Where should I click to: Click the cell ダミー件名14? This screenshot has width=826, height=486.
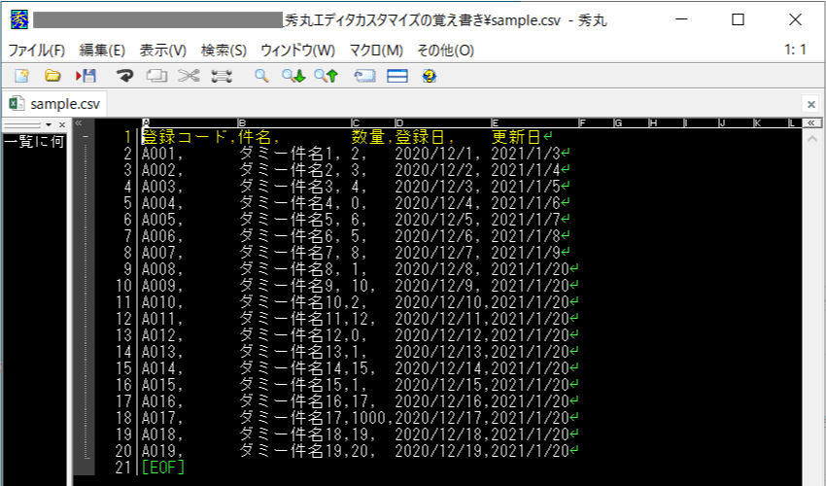(291, 368)
